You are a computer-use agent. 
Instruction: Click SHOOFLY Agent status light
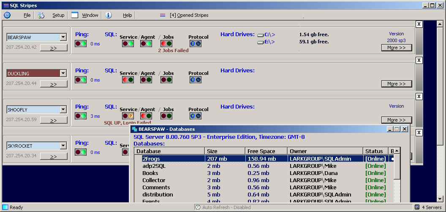[146, 116]
